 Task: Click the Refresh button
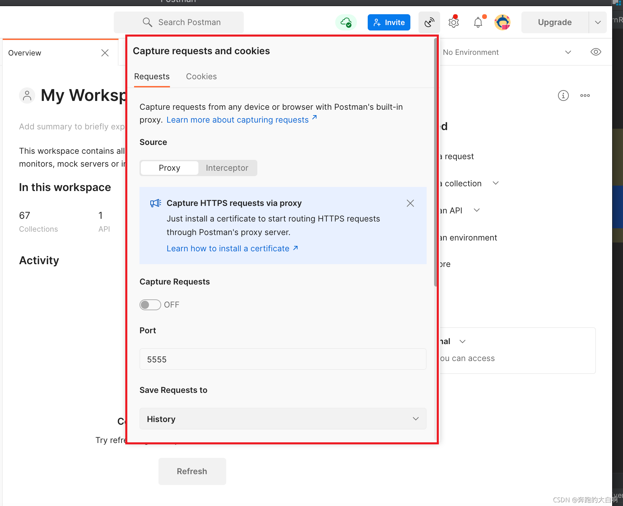(192, 471)
